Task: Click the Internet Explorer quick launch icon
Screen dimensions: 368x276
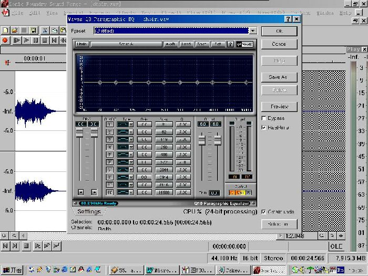Action: [x=65, y=270]
